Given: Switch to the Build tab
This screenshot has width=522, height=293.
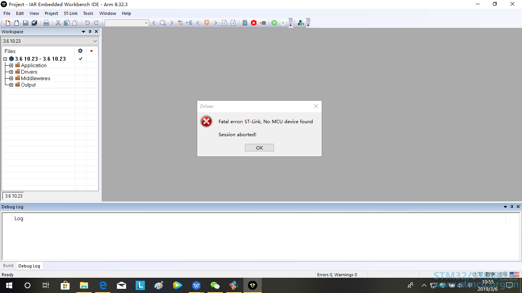Looking at the screenshot, I should (x=8, y=266).
